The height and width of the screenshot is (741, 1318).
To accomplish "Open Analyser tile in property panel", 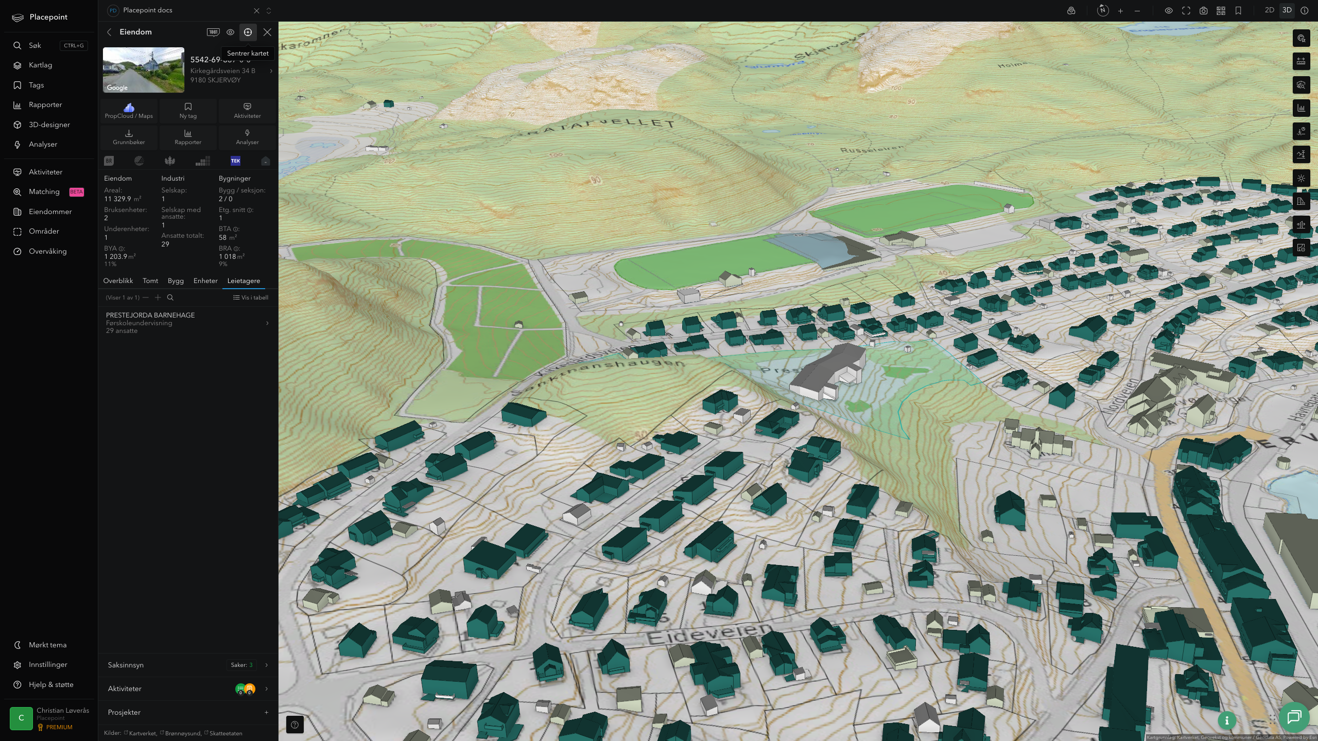I will click(x=247, y=137).
